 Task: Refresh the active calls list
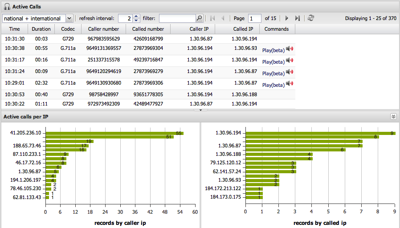point(310,18)
